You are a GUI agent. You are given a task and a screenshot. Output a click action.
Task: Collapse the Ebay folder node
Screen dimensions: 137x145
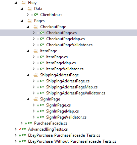16,3
